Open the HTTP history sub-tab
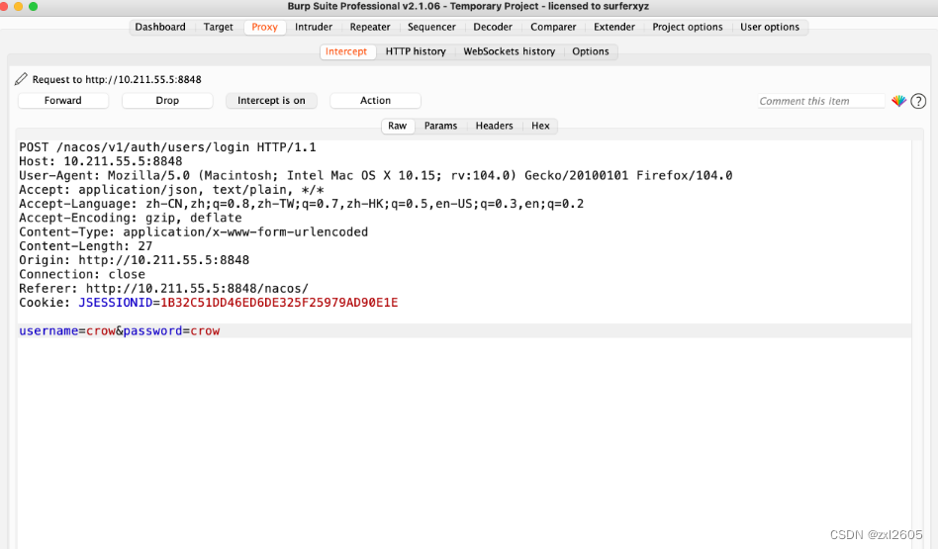The height and width of the screenshot is (549, 938). (416, 51)
